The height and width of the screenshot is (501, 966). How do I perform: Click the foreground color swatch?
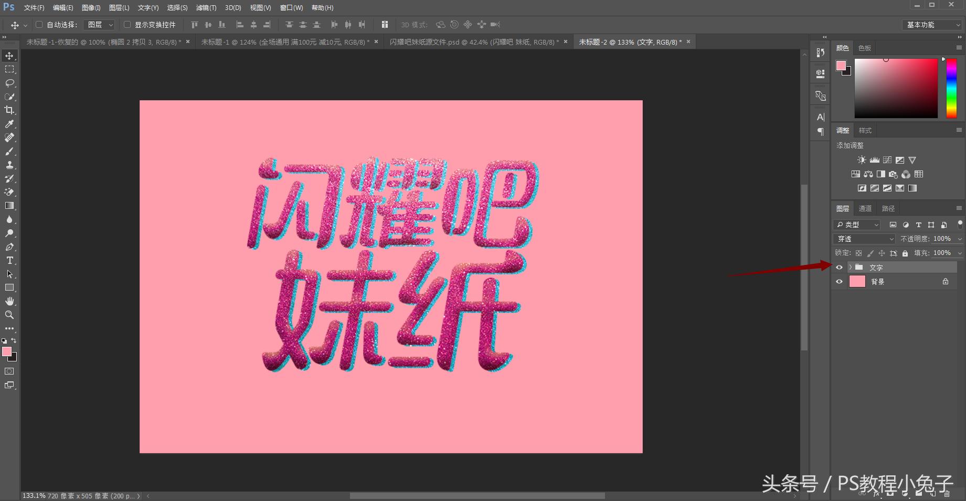point(6,352)
